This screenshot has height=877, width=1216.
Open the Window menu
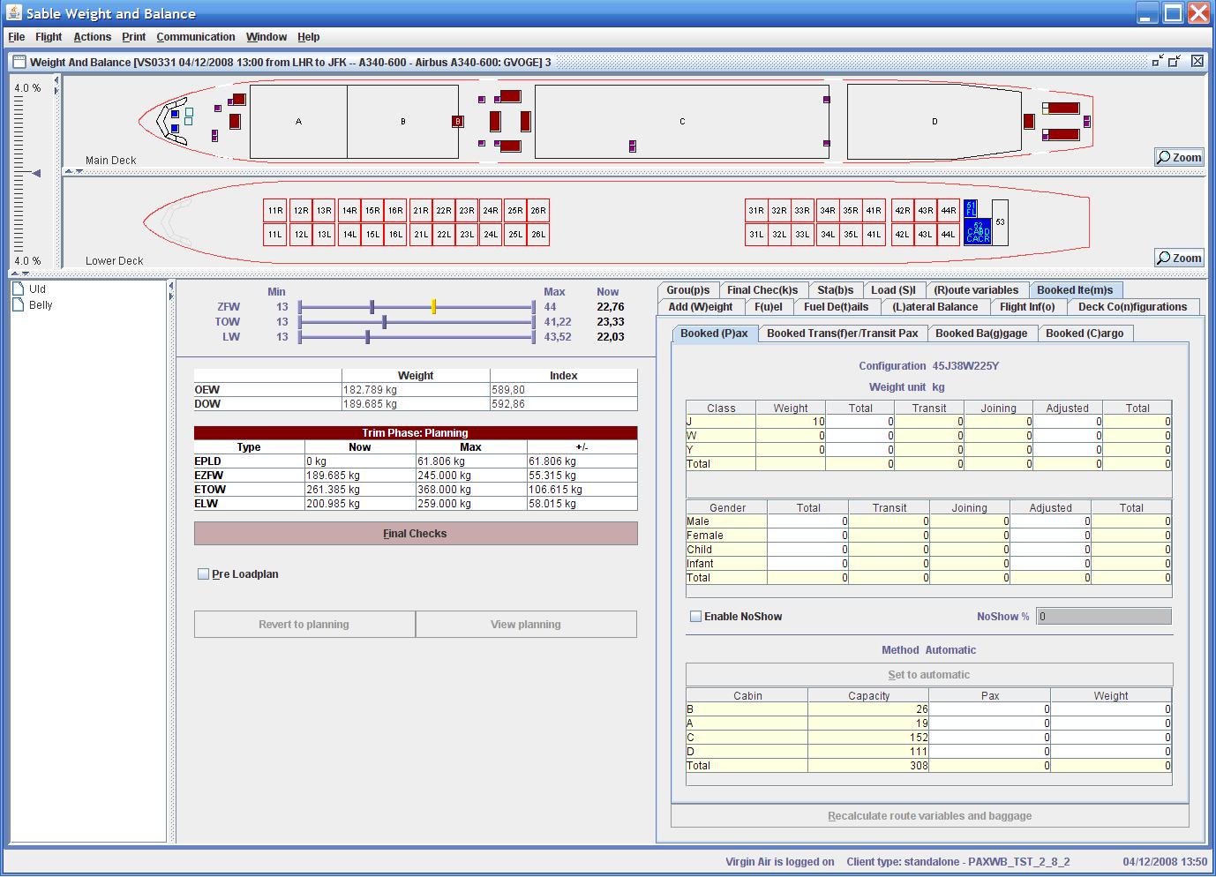pos(266,37)
